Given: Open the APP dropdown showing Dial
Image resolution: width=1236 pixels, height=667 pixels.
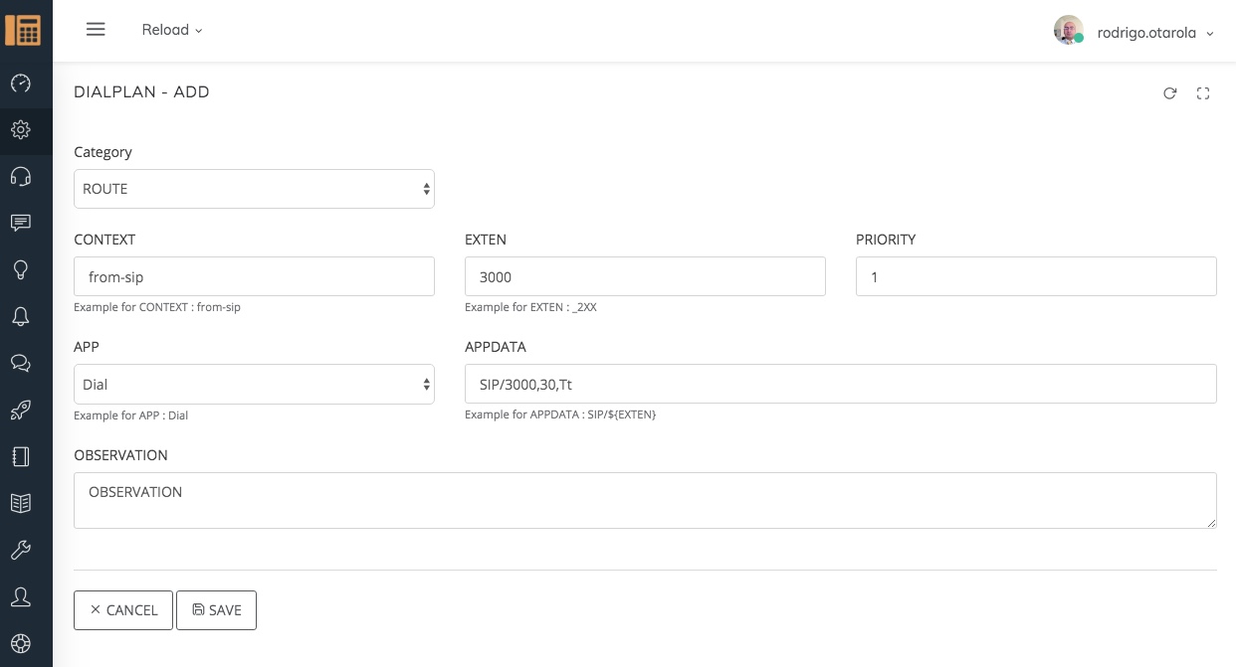Looking at the screenshot, I should point(254,385).
